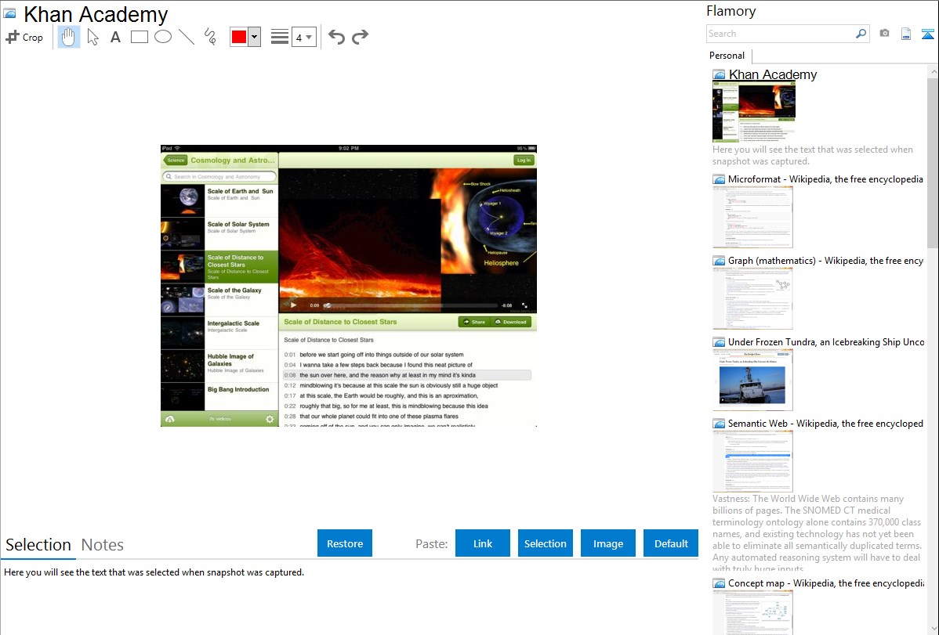Open the line width dropdown showing 4
The width and height of the screenshot is (939, 635).
[x=303, y=37]
